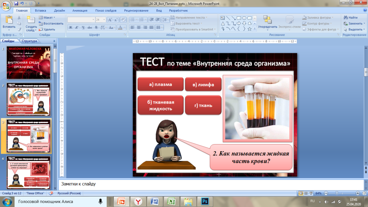This screenshot has height=207, width=368.
Task: Click the zoom slider in status bar
Action: point(337,193)
